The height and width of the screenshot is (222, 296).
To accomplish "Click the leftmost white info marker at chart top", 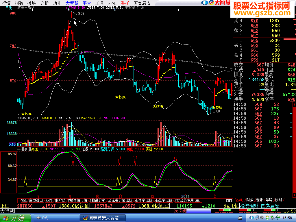I will pyautogui.click(x=32, y=10).
